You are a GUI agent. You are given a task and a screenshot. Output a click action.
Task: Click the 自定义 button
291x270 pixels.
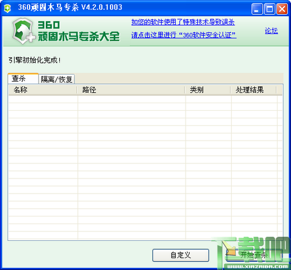tap(180, 255)
